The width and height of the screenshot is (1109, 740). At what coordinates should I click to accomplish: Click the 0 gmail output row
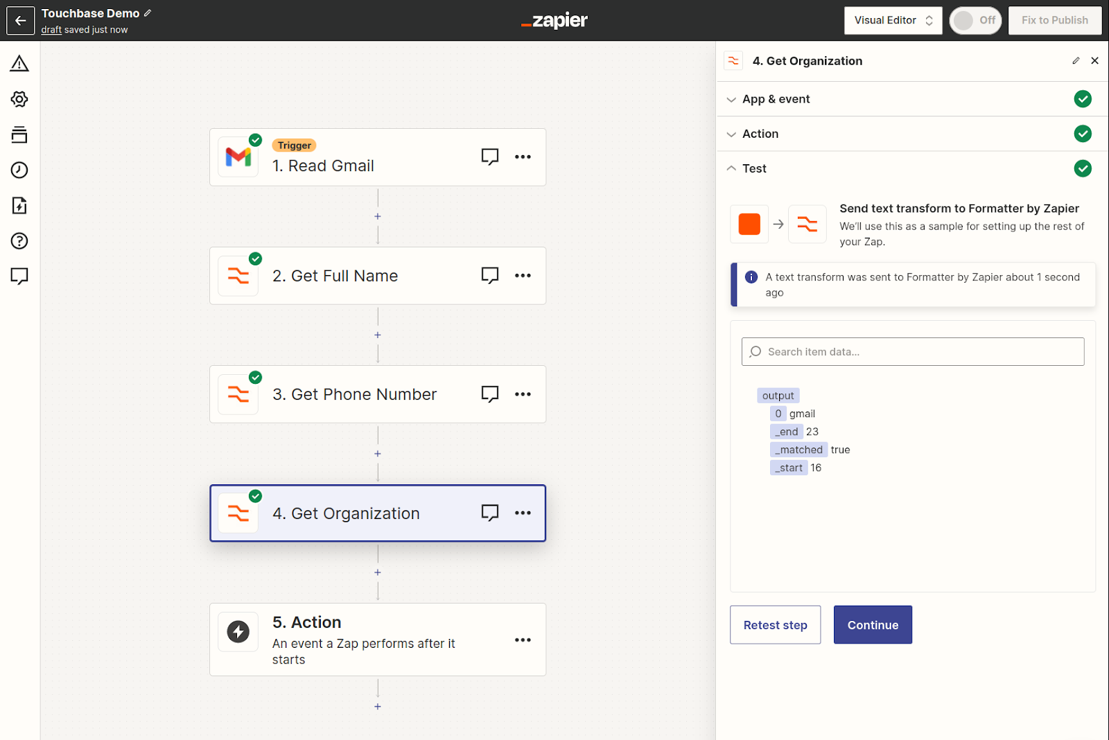coord(793,414)
